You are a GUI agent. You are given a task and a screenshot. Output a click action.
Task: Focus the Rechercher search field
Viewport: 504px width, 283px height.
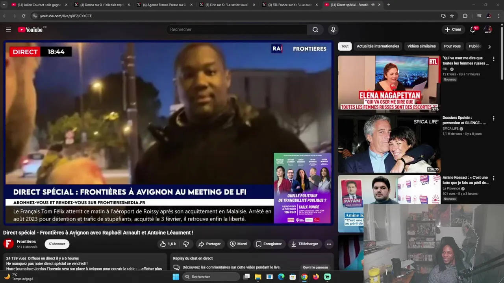[236, 29]
